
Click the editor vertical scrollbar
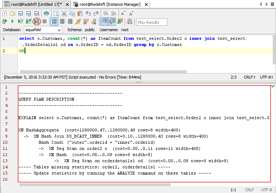pyautogui.click(x=274, y=50)
